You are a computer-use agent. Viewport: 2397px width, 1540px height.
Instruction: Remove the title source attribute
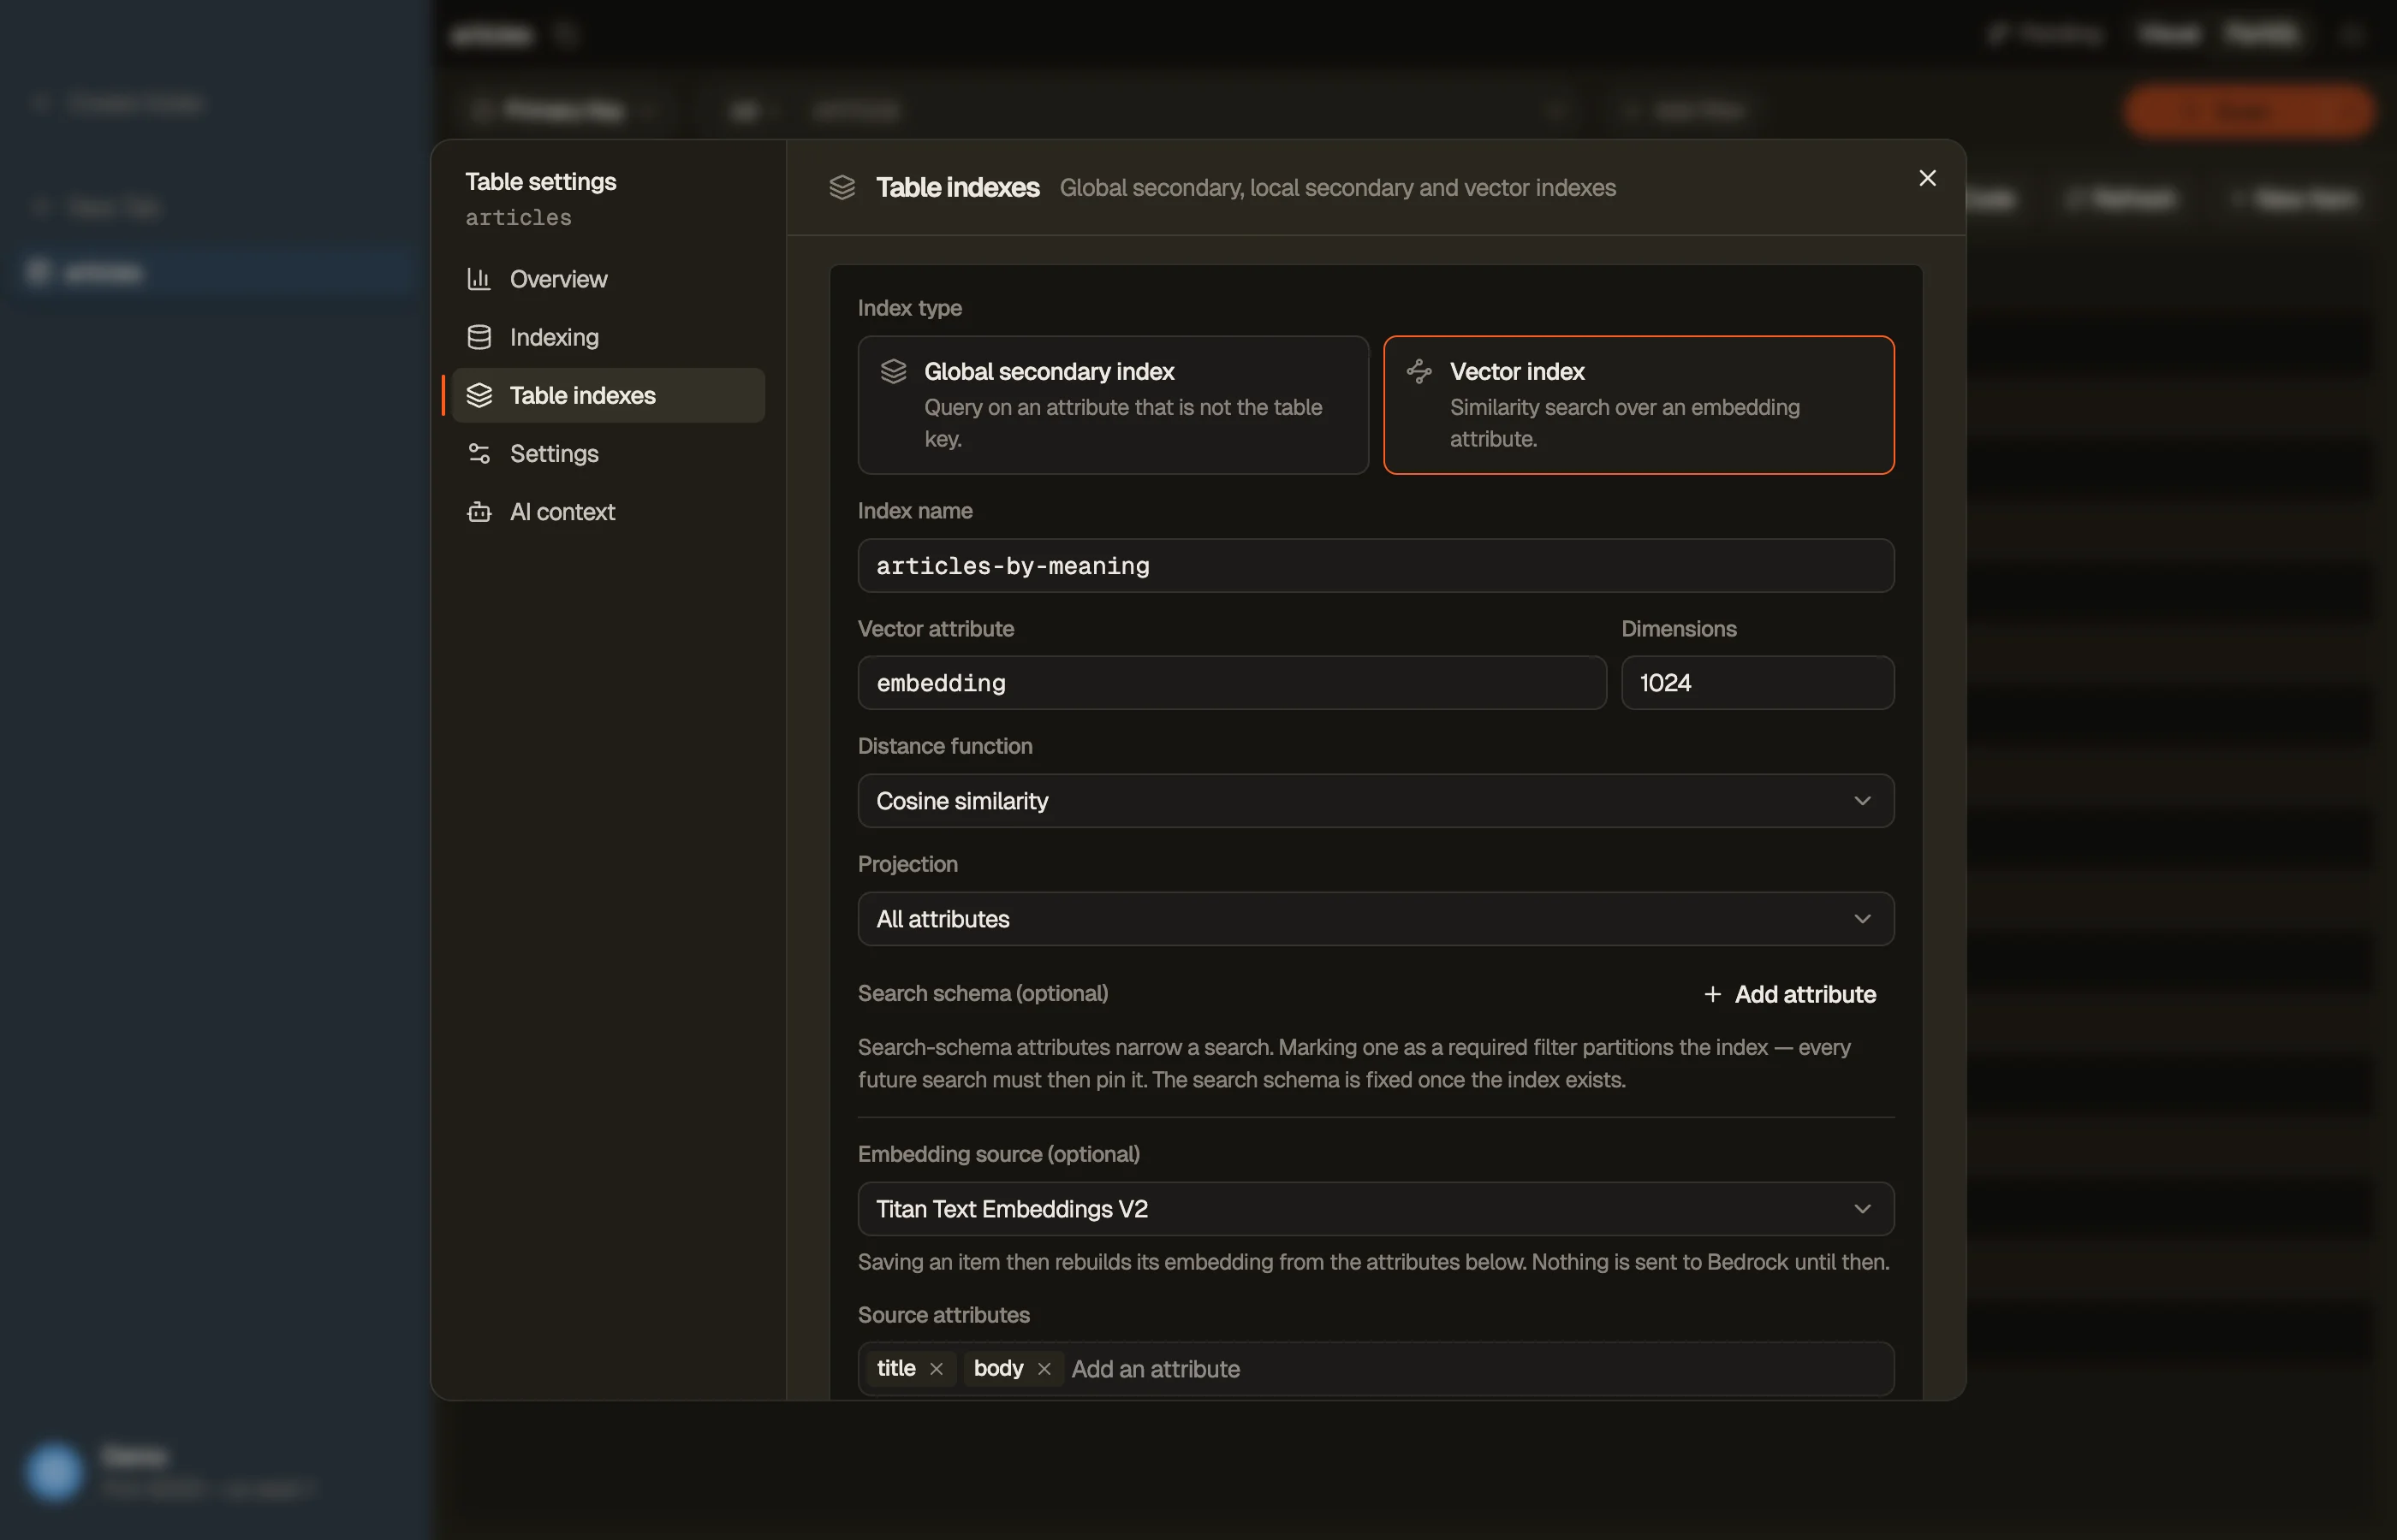pos(937,1369)
